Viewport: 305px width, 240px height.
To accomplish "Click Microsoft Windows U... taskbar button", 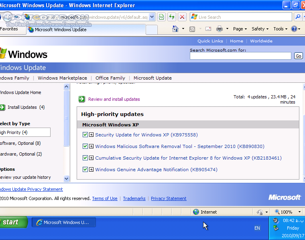I will (64, 222).
